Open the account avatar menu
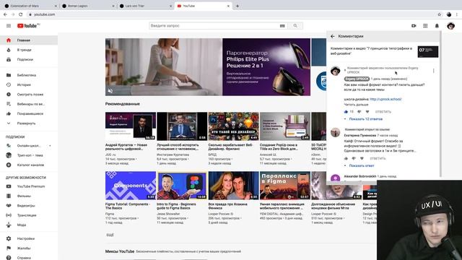 [450, 26]
